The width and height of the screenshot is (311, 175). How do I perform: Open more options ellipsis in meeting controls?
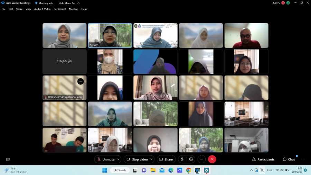[x=201, y=159]
